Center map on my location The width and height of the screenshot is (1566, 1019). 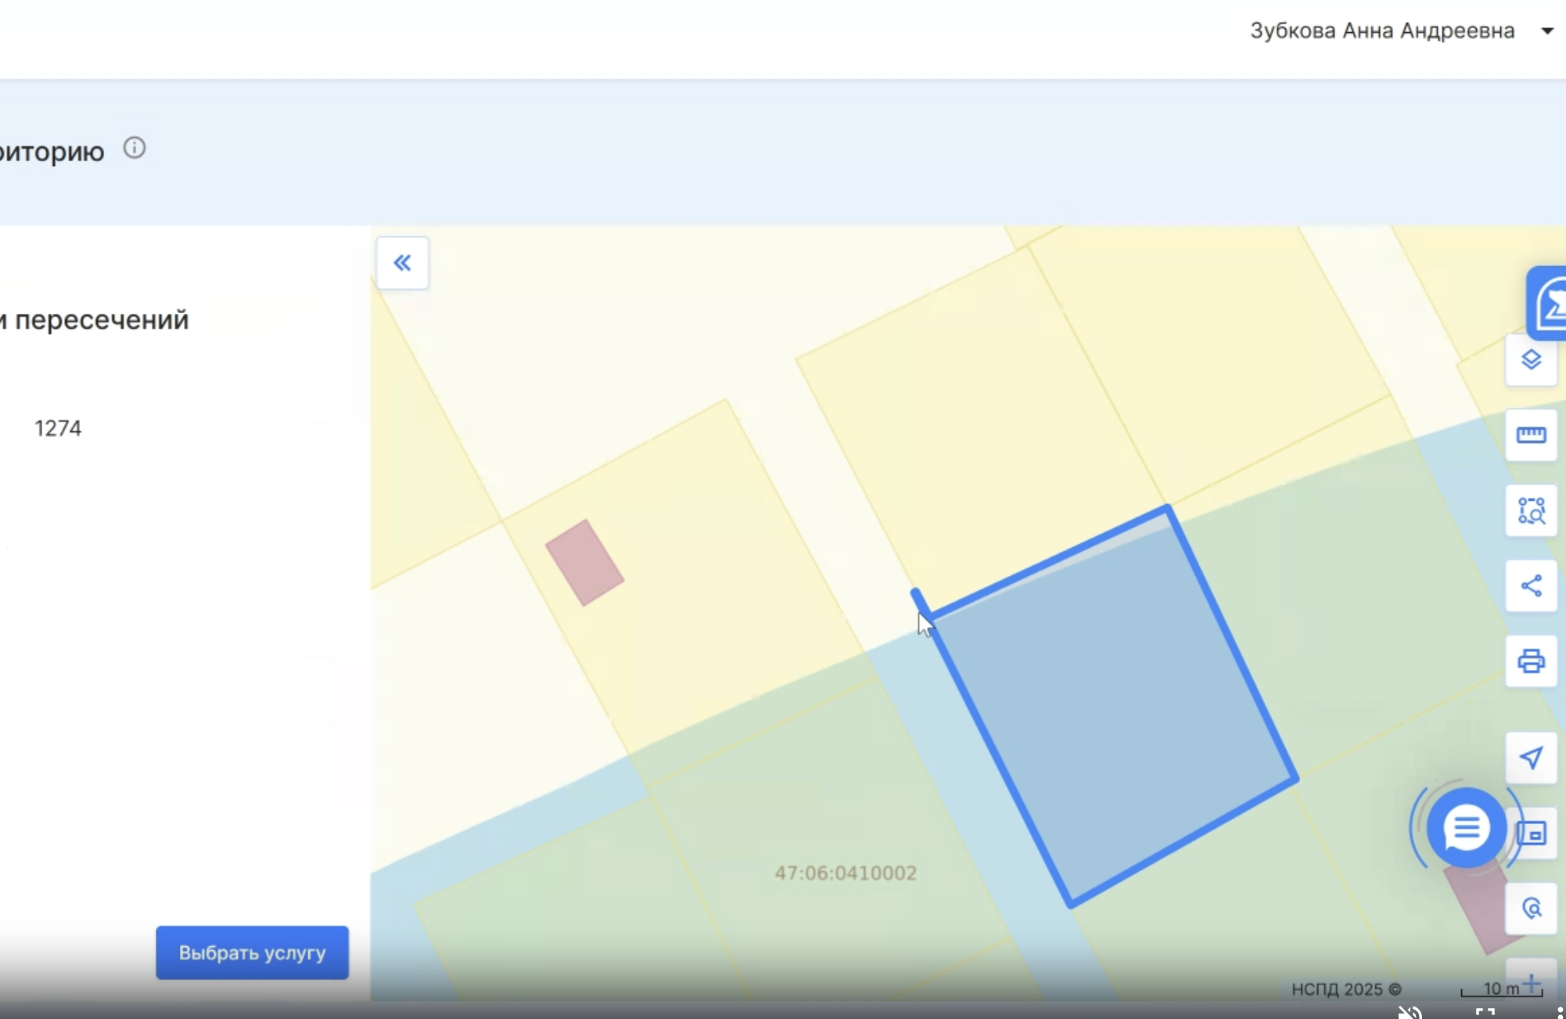1531,758
